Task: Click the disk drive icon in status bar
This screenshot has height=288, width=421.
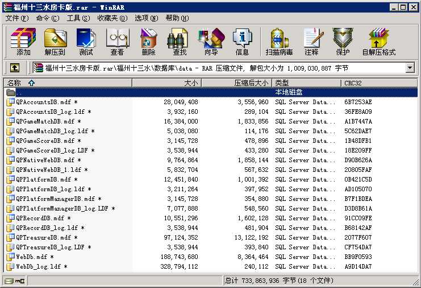Action: coord(9,281)
